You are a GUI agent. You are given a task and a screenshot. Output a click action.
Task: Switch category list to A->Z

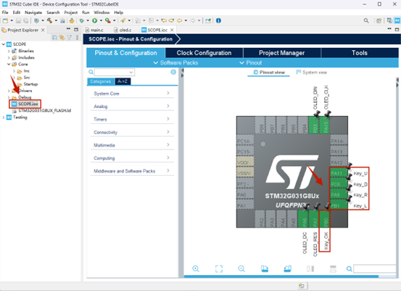coord(123,81)
